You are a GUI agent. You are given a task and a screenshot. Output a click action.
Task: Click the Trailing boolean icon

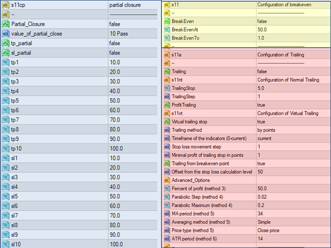[x=167, y=71]
